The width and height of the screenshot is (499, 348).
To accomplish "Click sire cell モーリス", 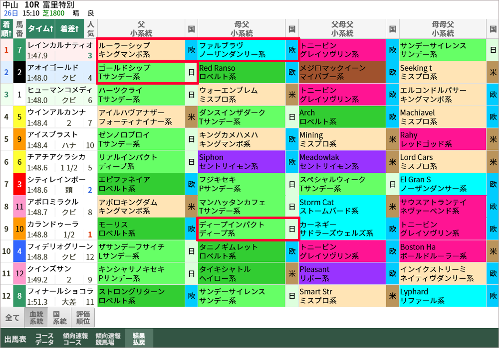I will tap(141, 229).
